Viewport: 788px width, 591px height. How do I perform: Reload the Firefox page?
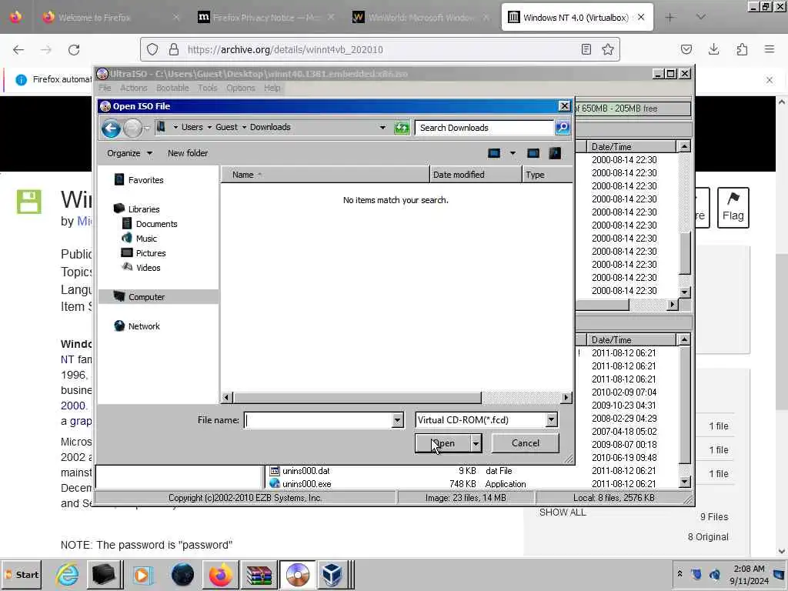[74, 50]
